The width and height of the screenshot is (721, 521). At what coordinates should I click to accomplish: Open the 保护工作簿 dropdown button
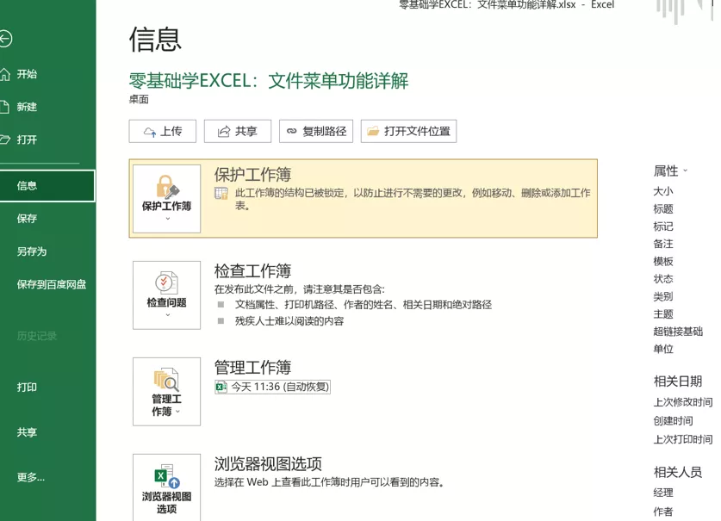point(166,199)
